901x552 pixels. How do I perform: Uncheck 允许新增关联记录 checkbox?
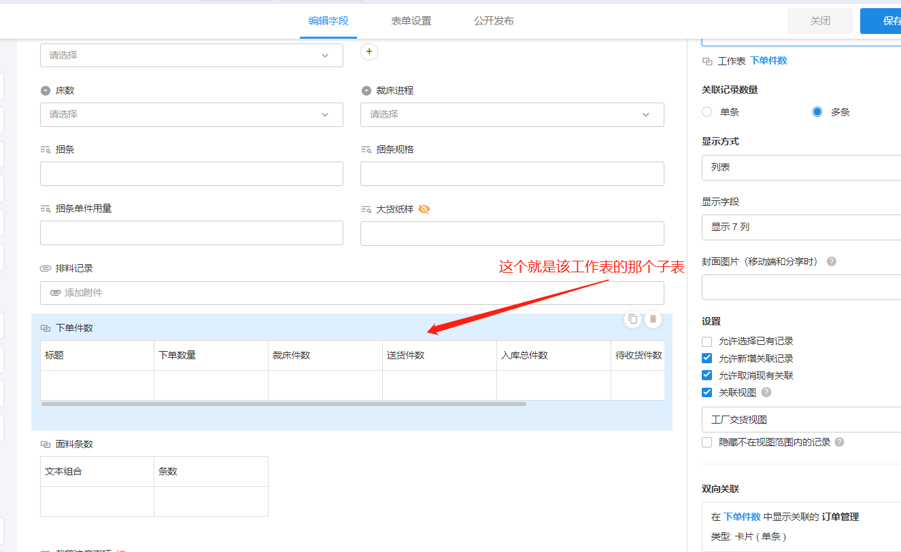707,358
